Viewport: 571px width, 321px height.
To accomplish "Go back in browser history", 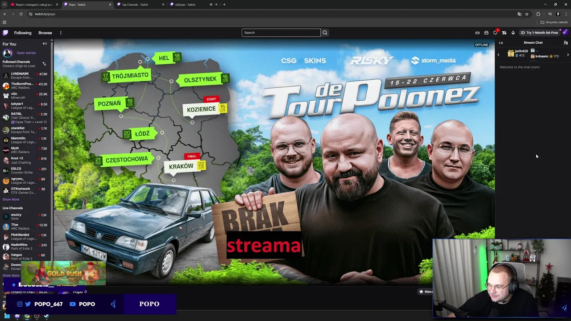I will 4,14.
